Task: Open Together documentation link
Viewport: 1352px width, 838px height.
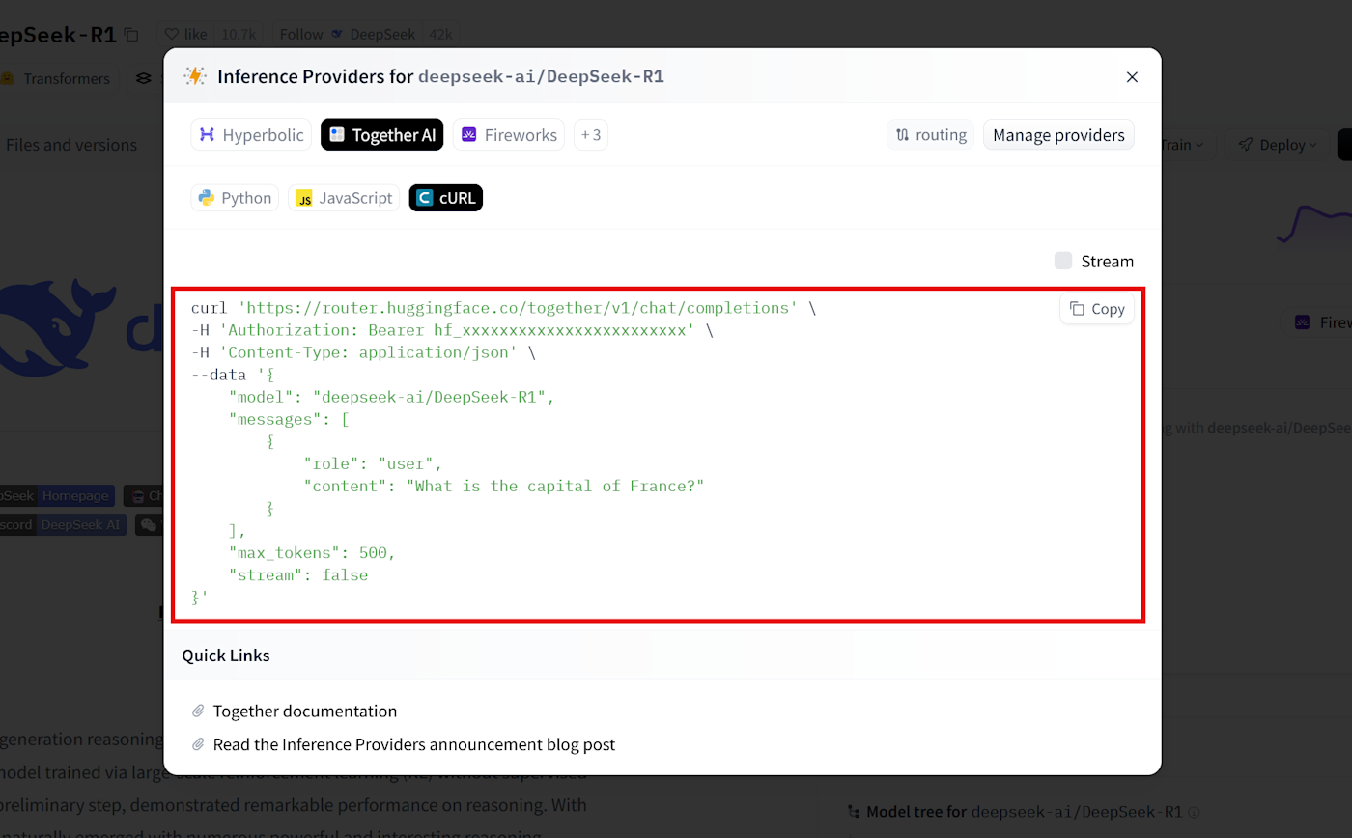Action: tap(305, 712)
